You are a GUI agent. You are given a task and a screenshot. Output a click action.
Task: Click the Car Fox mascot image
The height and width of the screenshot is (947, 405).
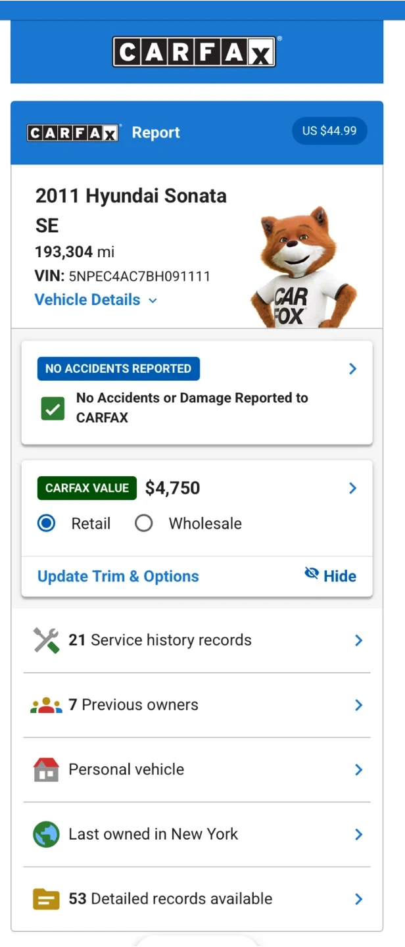pos(302,268)
